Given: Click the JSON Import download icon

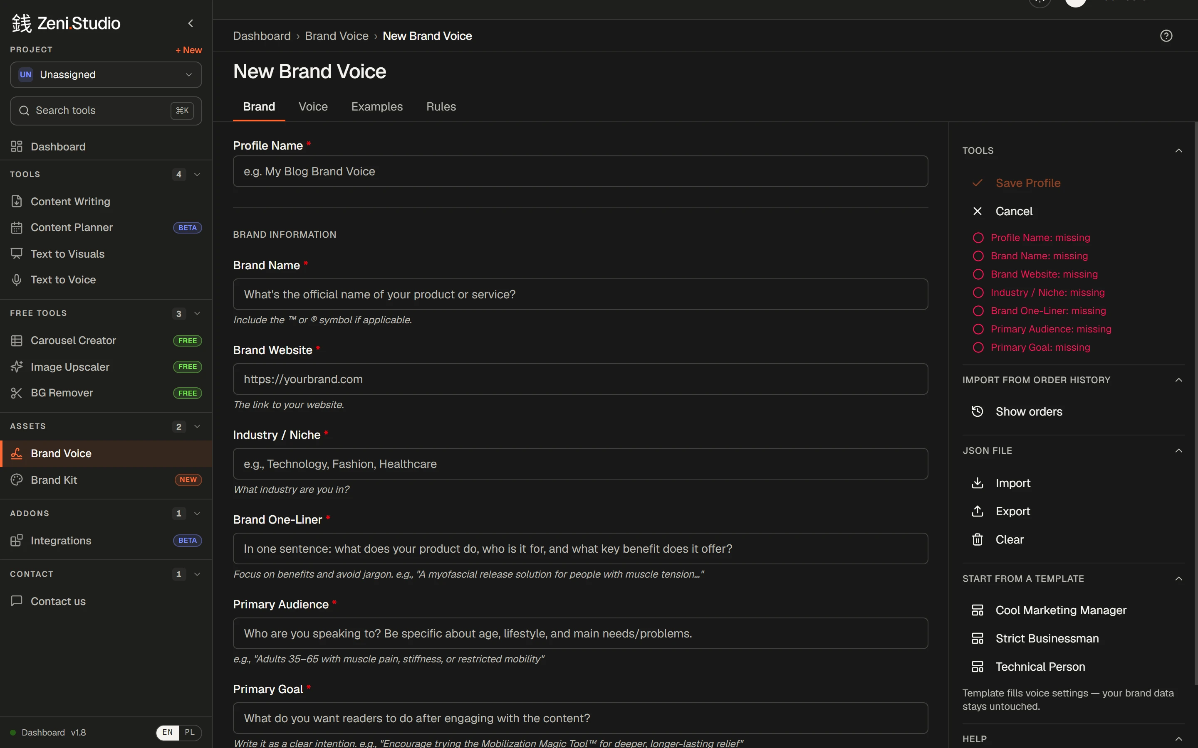Looking at the screenshot, I should point(977,483).
